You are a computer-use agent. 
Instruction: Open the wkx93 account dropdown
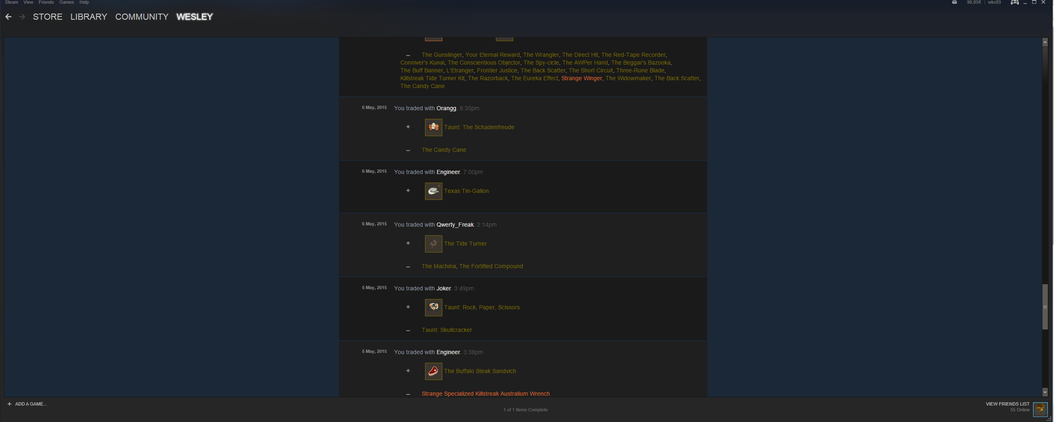click(994, 2)
